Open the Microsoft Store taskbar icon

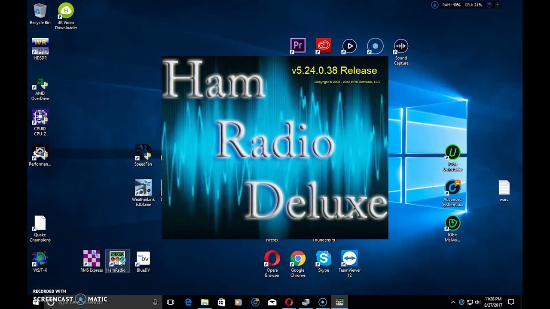pyautogui.click(x=221, y=302)
